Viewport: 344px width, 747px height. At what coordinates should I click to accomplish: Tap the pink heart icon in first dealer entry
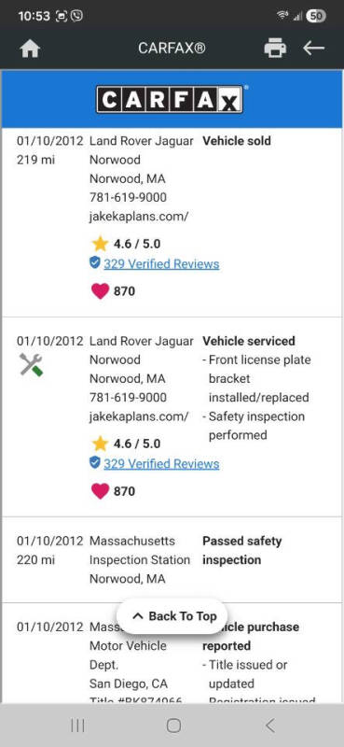[x=100, y=290]
